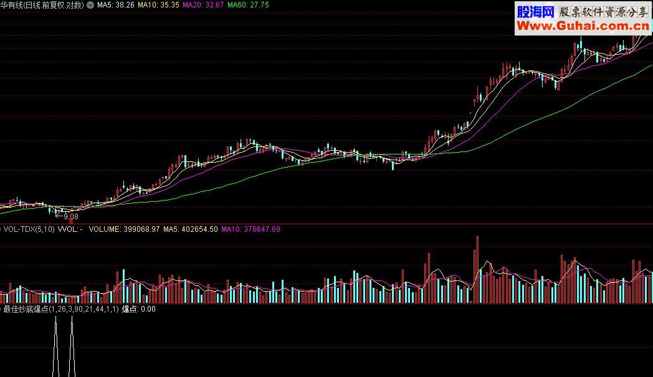Screen dimensions: 653x377
Task: Select the MA10: 35.35 indicator label
Action: click(158, 5)
